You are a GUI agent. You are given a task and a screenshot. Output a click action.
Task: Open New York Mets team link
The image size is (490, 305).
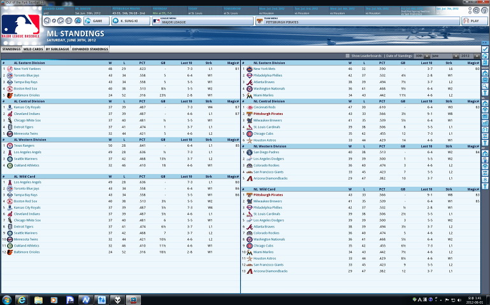click(264, 69)
